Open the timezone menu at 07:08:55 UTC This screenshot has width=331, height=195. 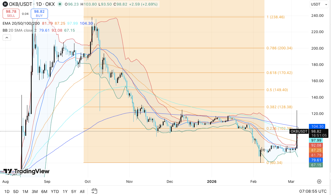[x=313, y=191]
